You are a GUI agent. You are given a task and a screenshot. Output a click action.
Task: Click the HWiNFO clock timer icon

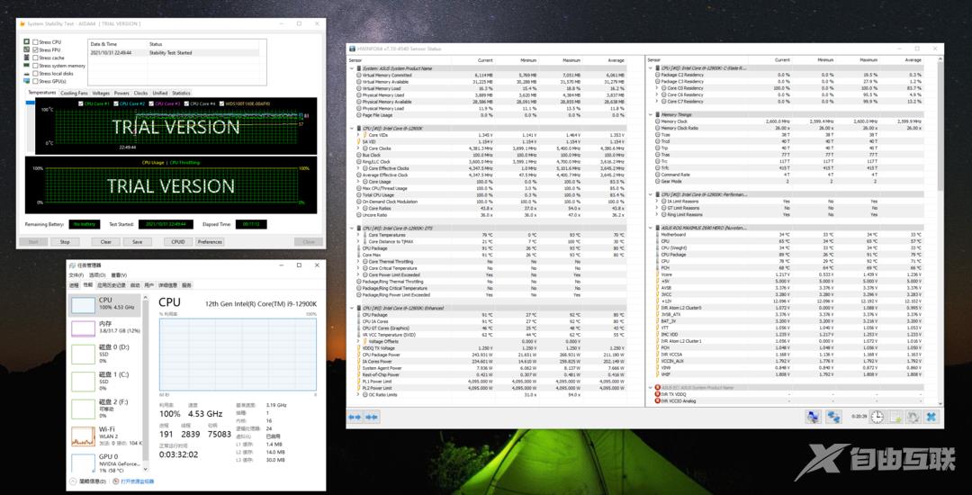click(876, 417)
